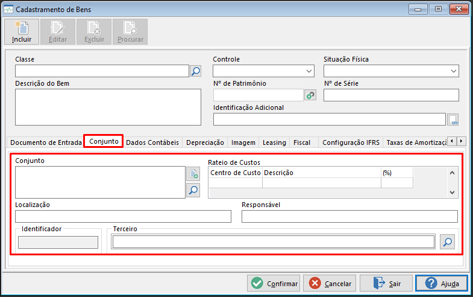Image resolution: width=473 pixels, height=297 pixels.
Task: Select the Conjunto tab
Action: click(104, 141)
